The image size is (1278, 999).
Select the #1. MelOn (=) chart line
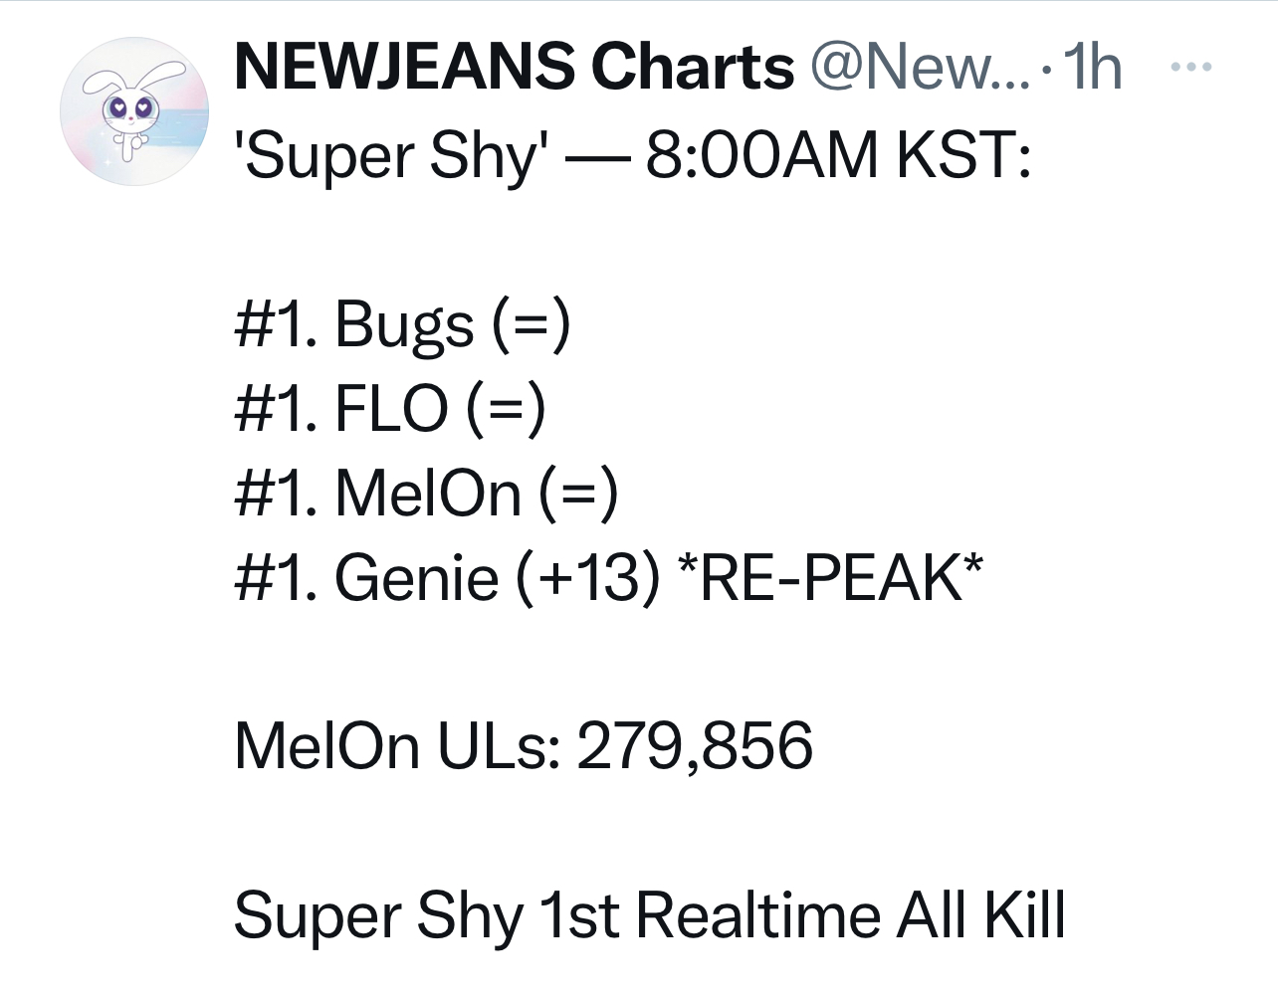(x=426, y=492)
